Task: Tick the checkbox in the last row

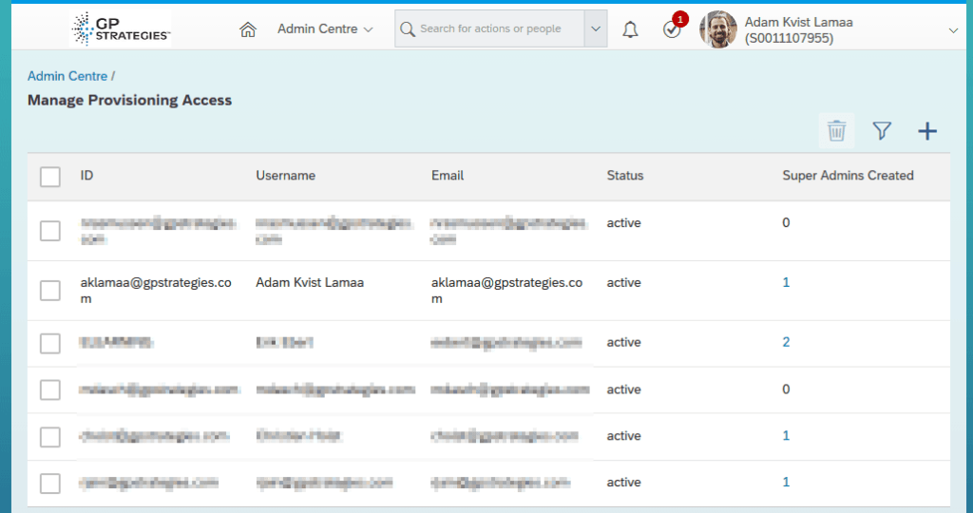Action: point(50,484)
